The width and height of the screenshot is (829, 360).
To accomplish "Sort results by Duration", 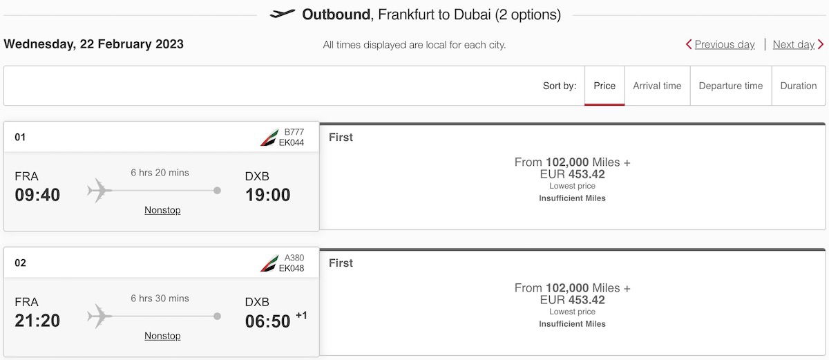I will pos(799,86).
